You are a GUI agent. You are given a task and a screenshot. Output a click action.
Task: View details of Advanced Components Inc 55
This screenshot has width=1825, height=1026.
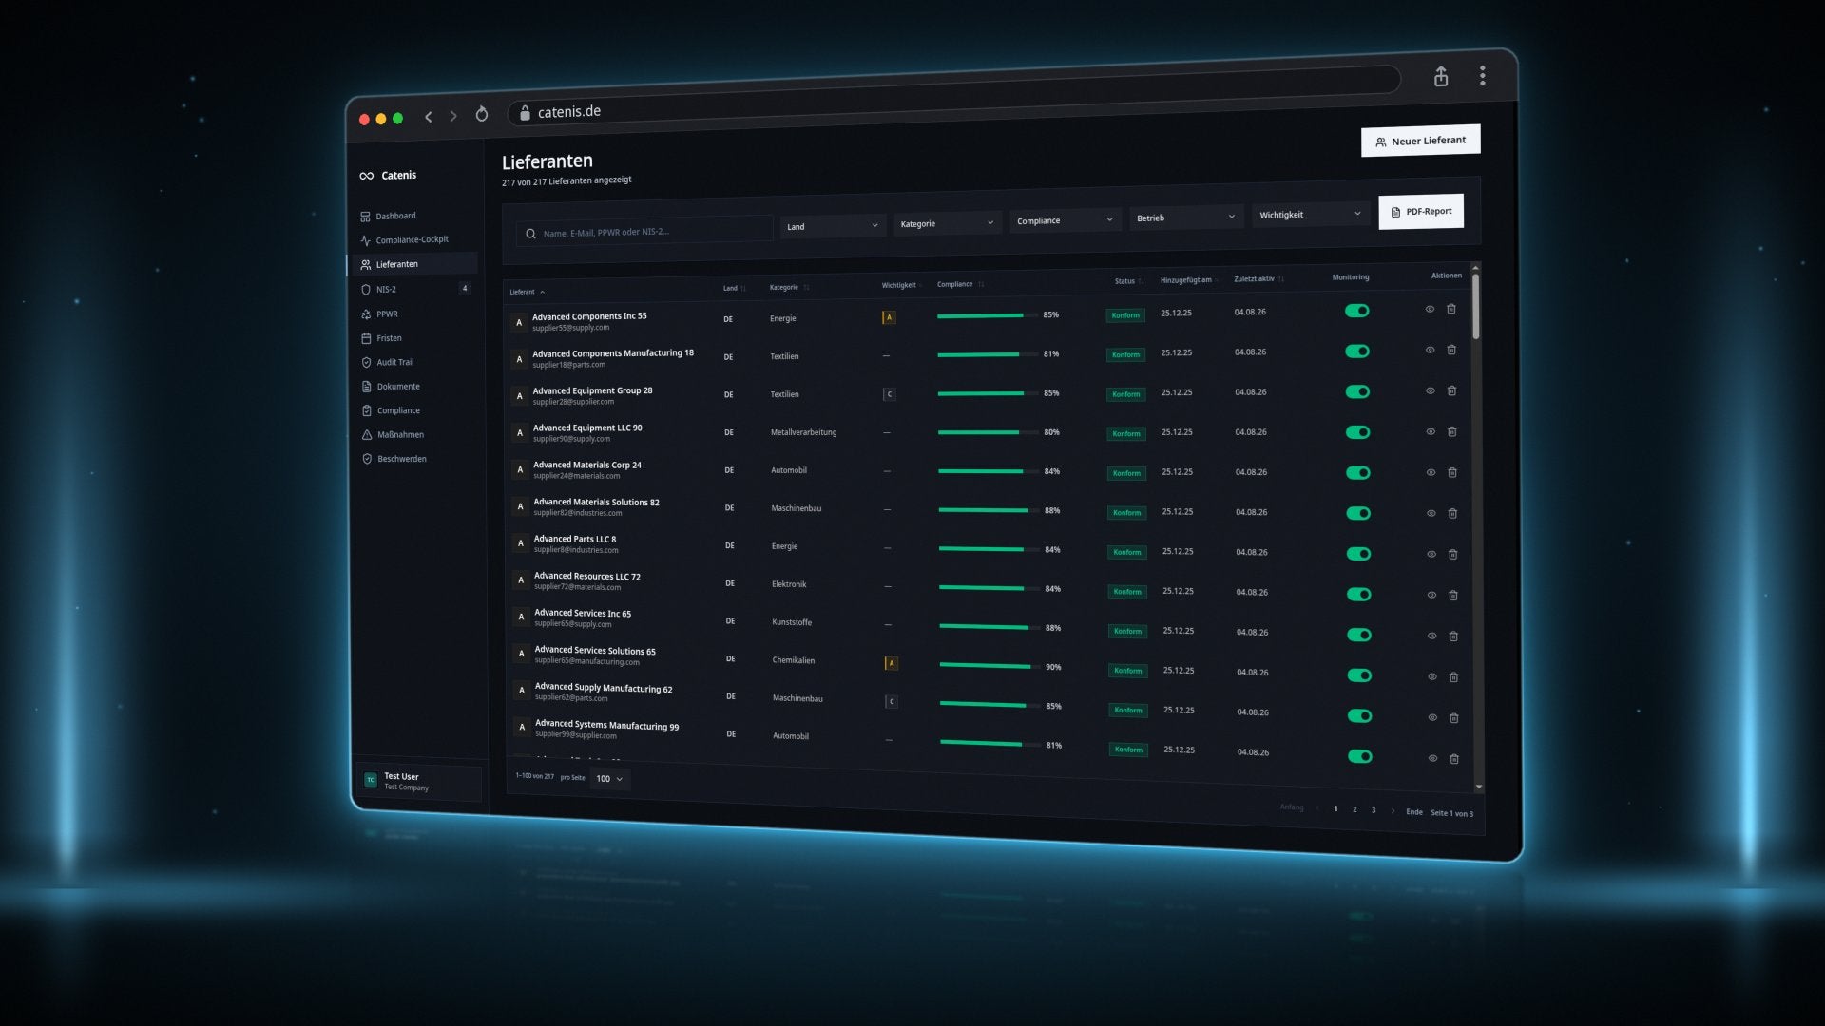pyautogui.click(x=1430, y=309)
